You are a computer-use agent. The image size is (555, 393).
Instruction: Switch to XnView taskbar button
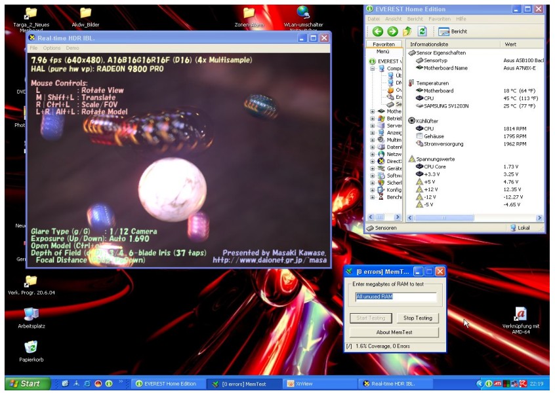(x=319, y=384)
